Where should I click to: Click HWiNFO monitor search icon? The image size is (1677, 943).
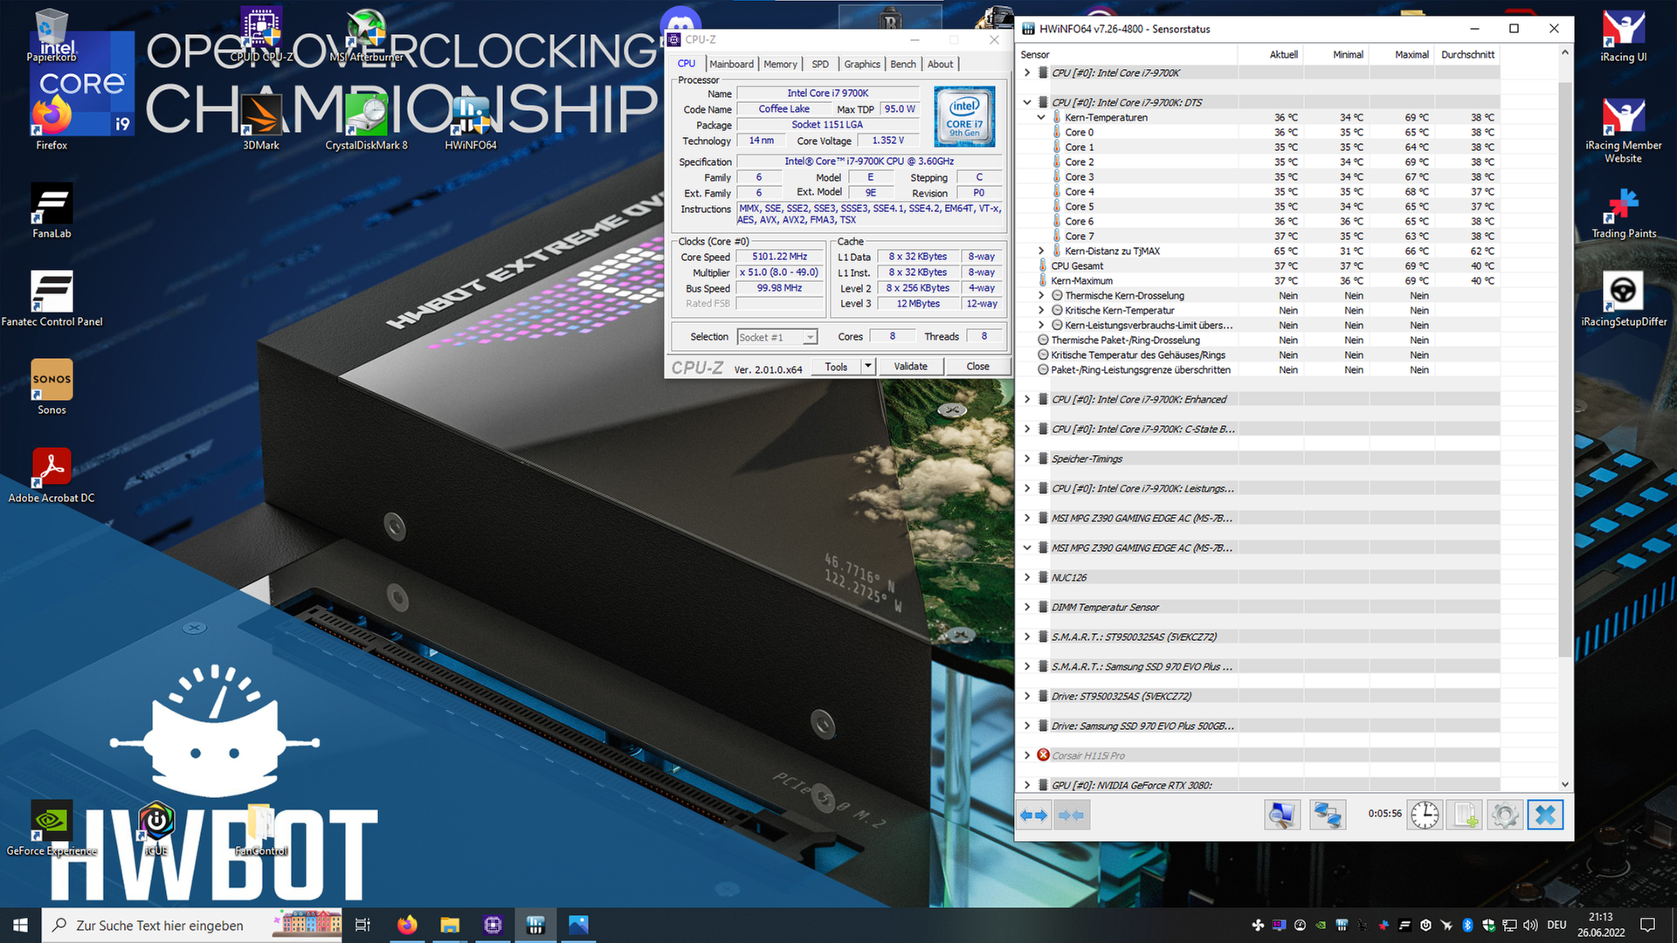click(1282, 815)
